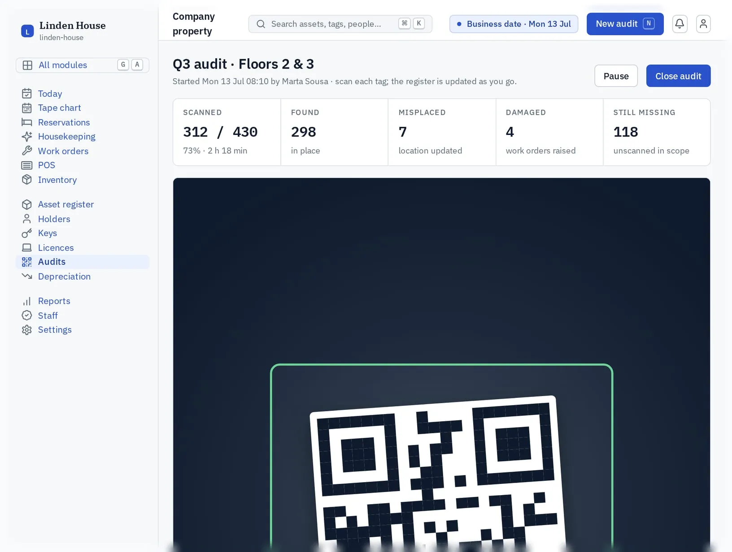Open Housekeeping from the sidebar
This screenshot has width=732, height=552.
(x=83, y=137)
